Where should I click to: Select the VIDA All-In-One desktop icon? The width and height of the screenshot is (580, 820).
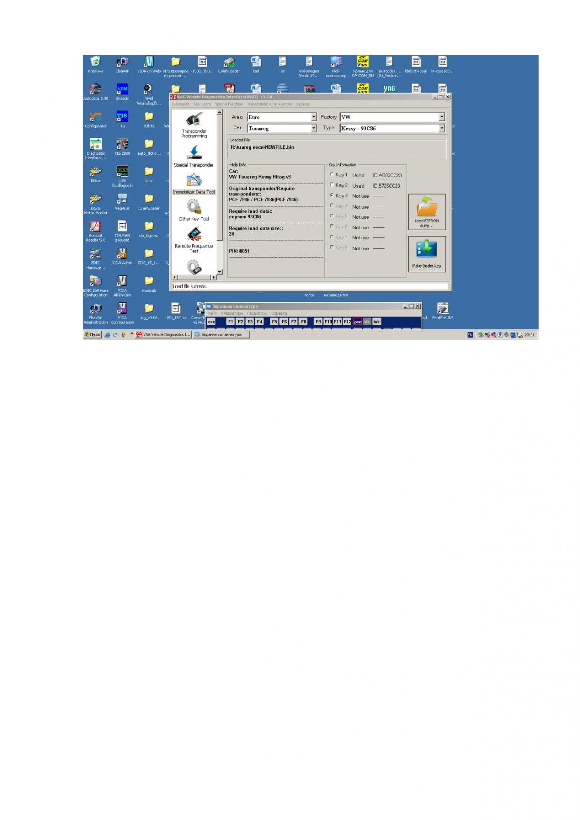coord(122,286)
